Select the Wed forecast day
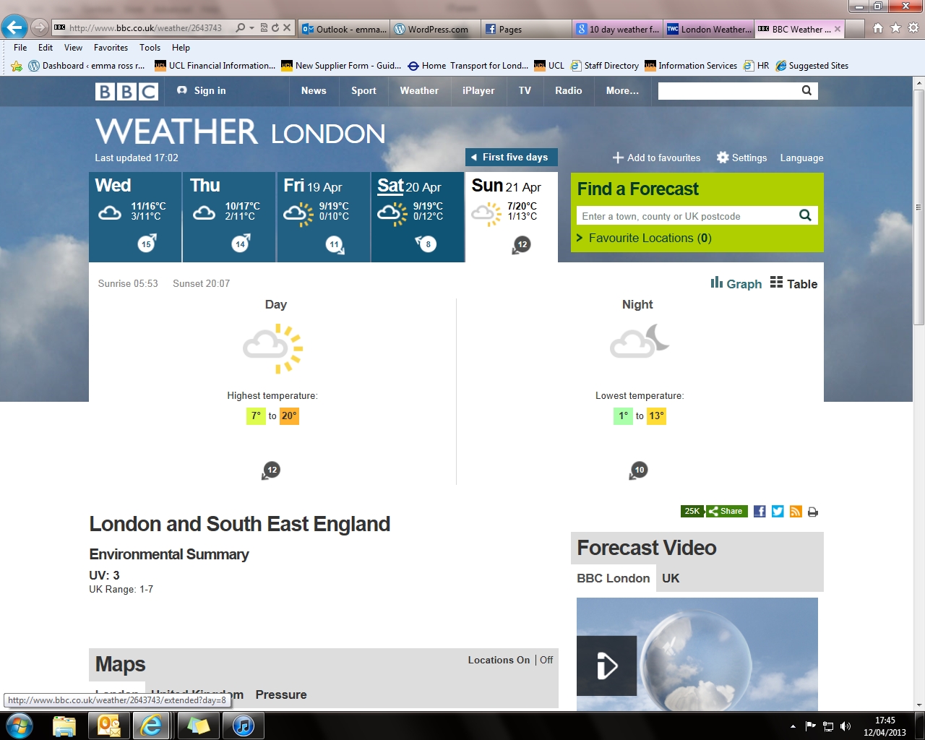The height and width of the screenshot is (740, 925). point(135,217)
